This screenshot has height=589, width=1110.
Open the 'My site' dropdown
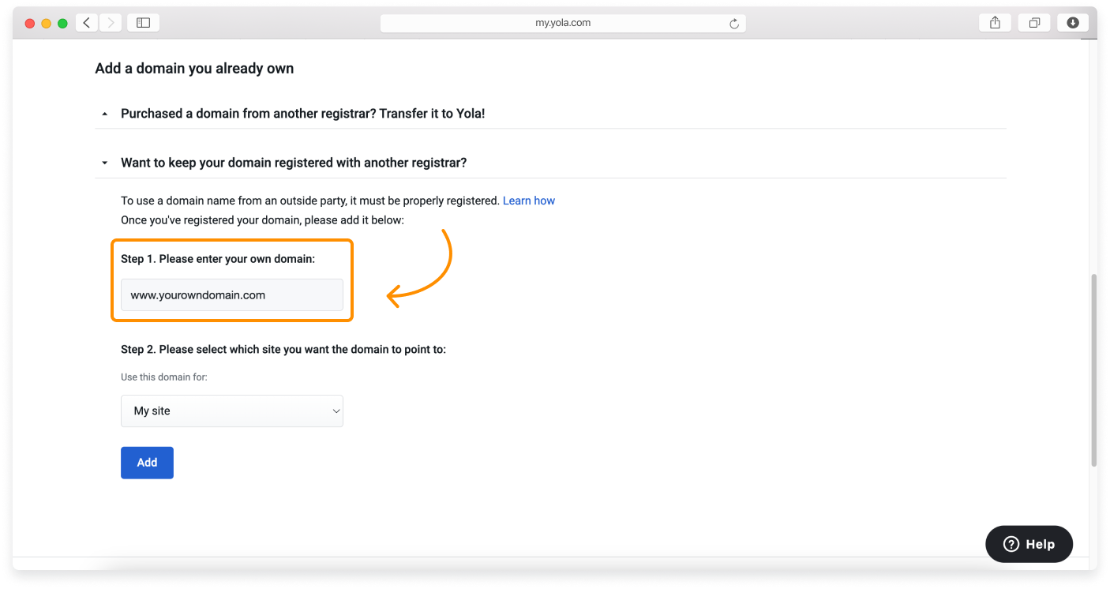(232, 411)
